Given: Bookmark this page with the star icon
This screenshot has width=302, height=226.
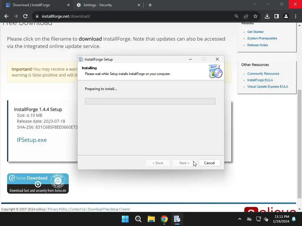Looking at the screenshot, I should tap(255, 16).
